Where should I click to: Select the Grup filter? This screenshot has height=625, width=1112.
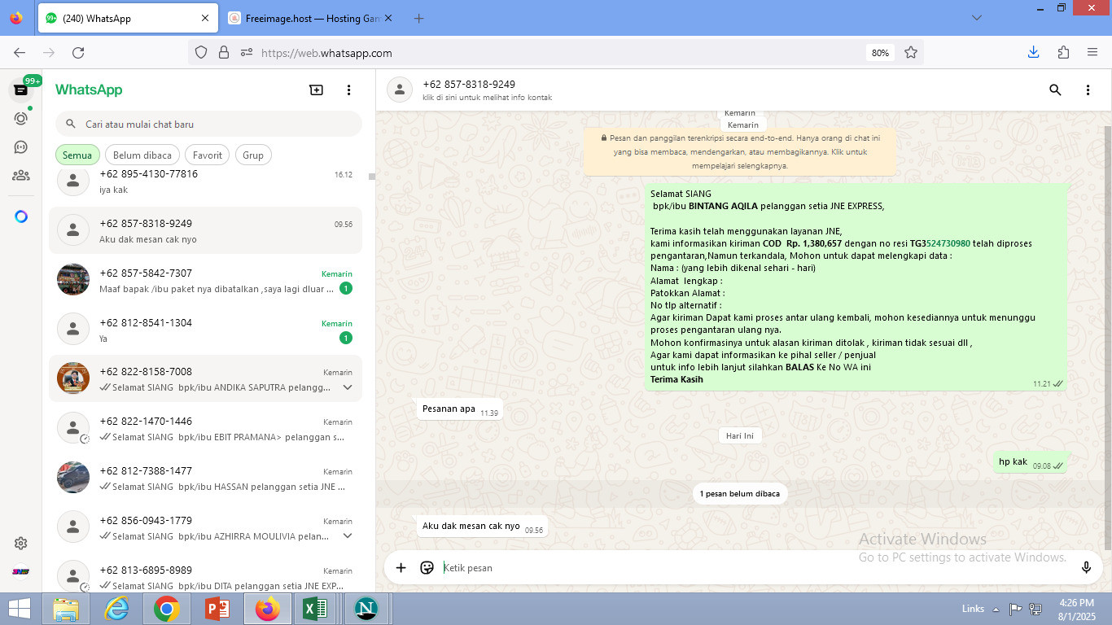point(253,155)
